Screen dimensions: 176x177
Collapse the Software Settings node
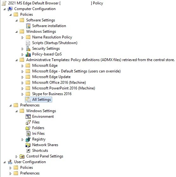16,20
